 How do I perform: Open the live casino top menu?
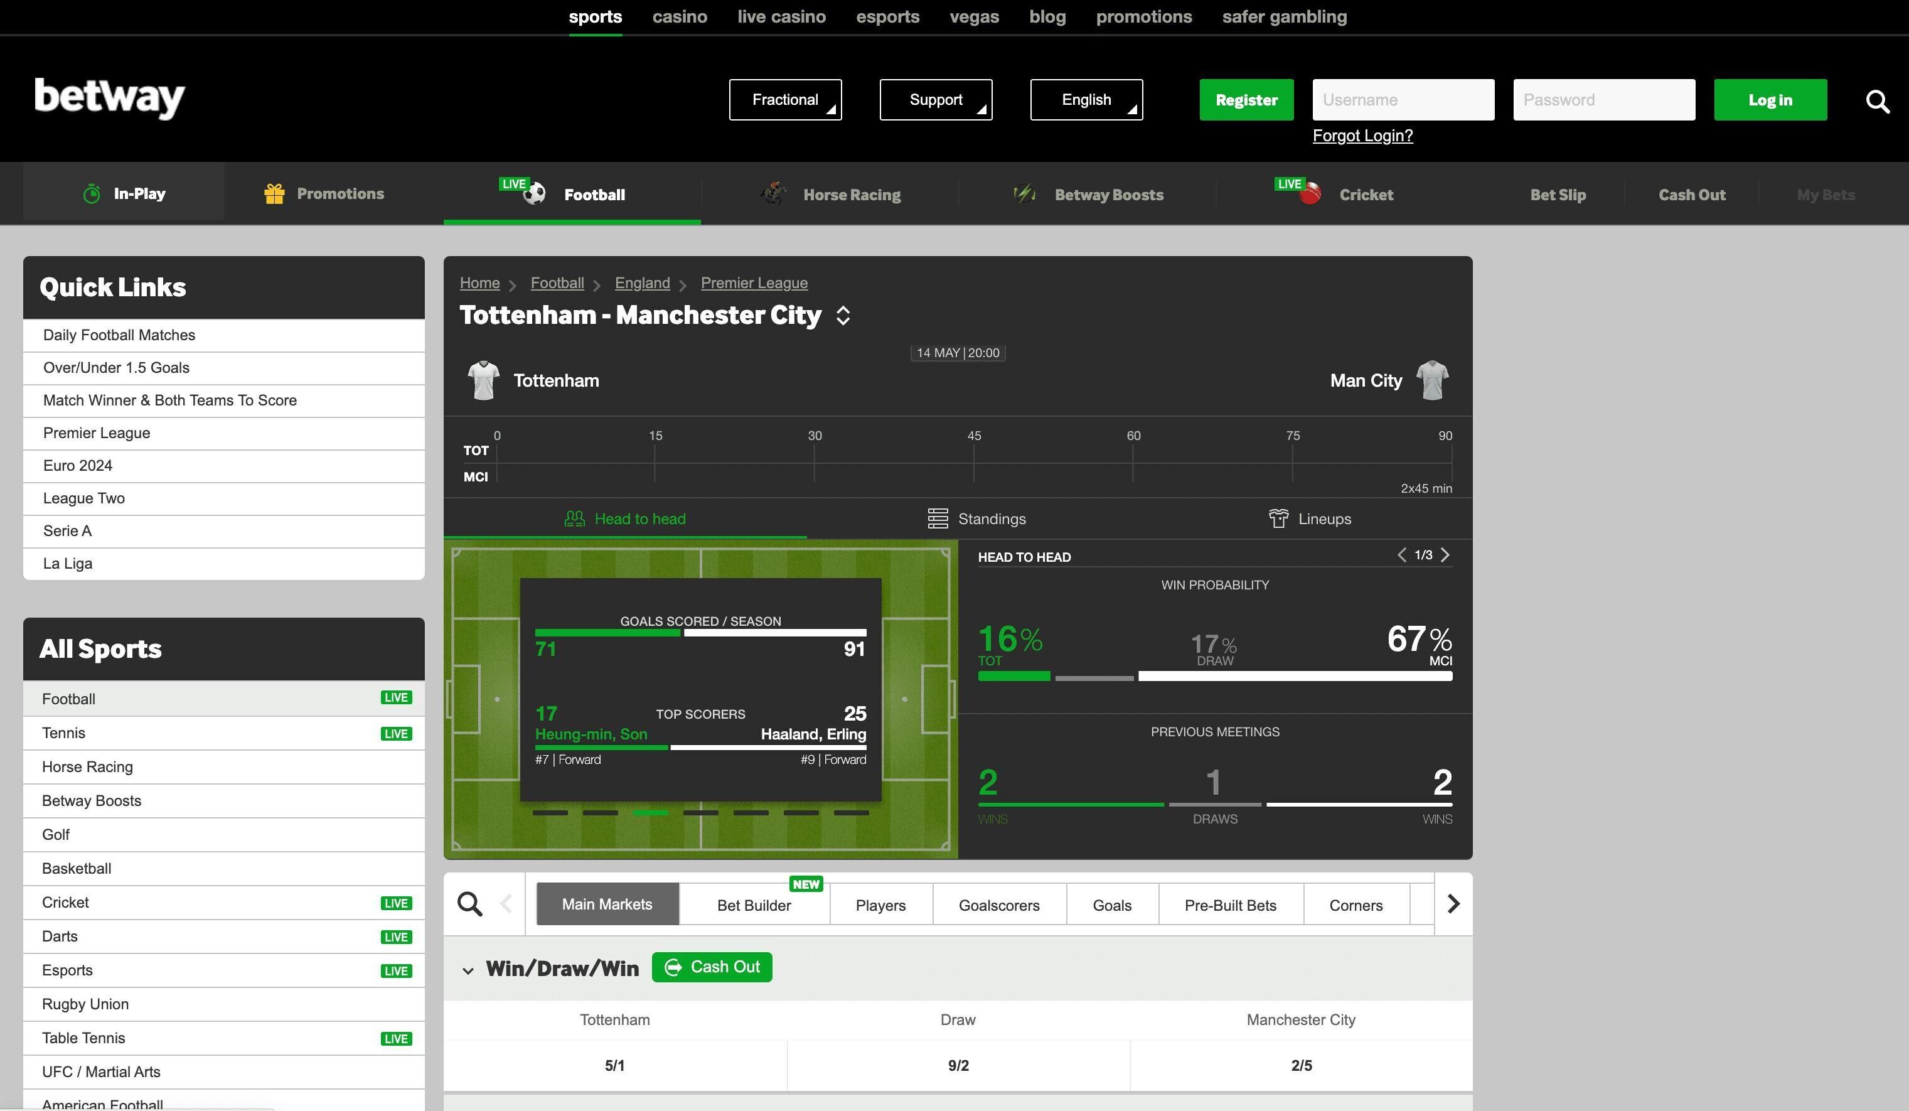[x=782, y=17]
